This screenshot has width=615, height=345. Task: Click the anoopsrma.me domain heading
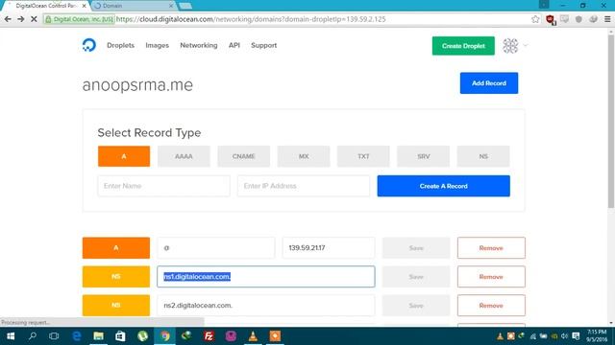(137, 85)
